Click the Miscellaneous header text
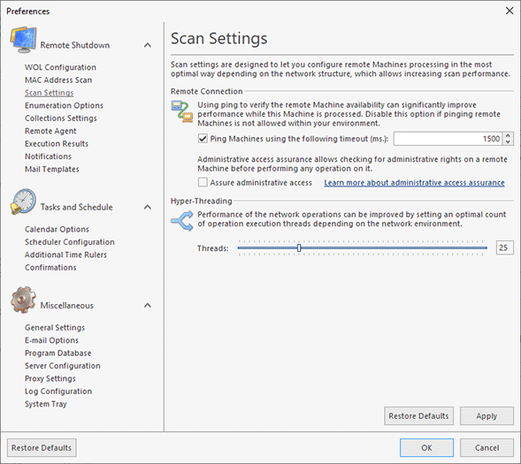The height and width of the screenshot is (464, 521). pos(67,305)
